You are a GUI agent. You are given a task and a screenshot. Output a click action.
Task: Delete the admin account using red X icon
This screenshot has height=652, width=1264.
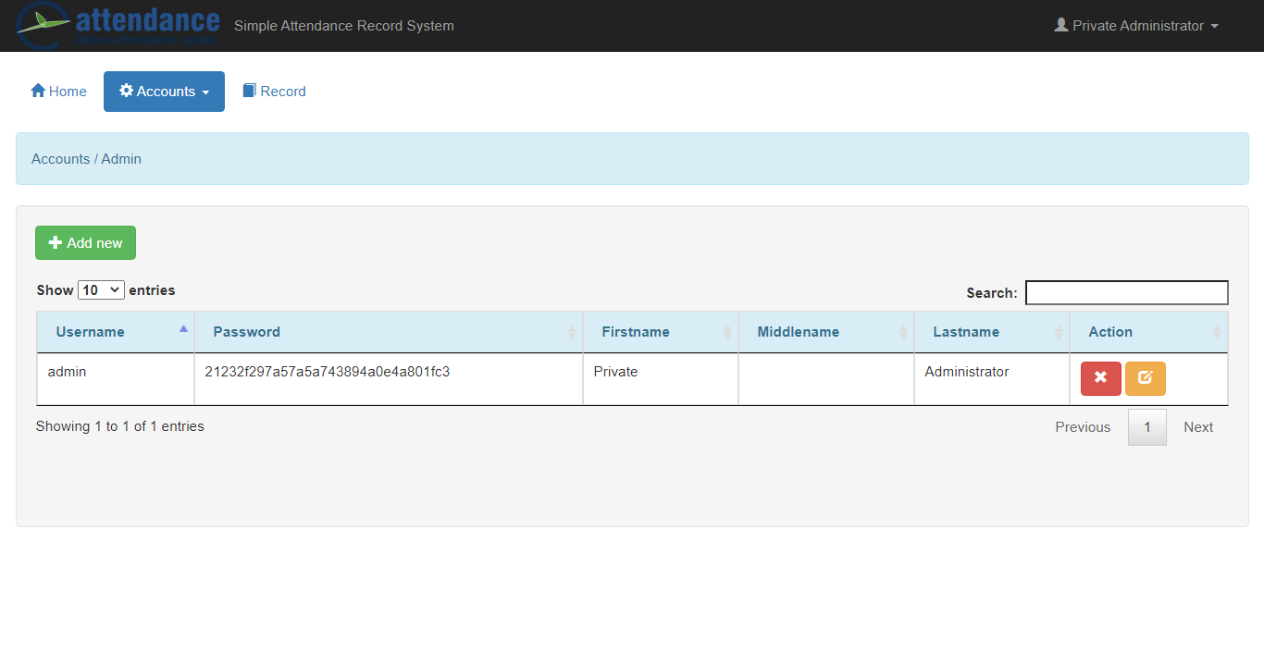tap(1099, 378)
